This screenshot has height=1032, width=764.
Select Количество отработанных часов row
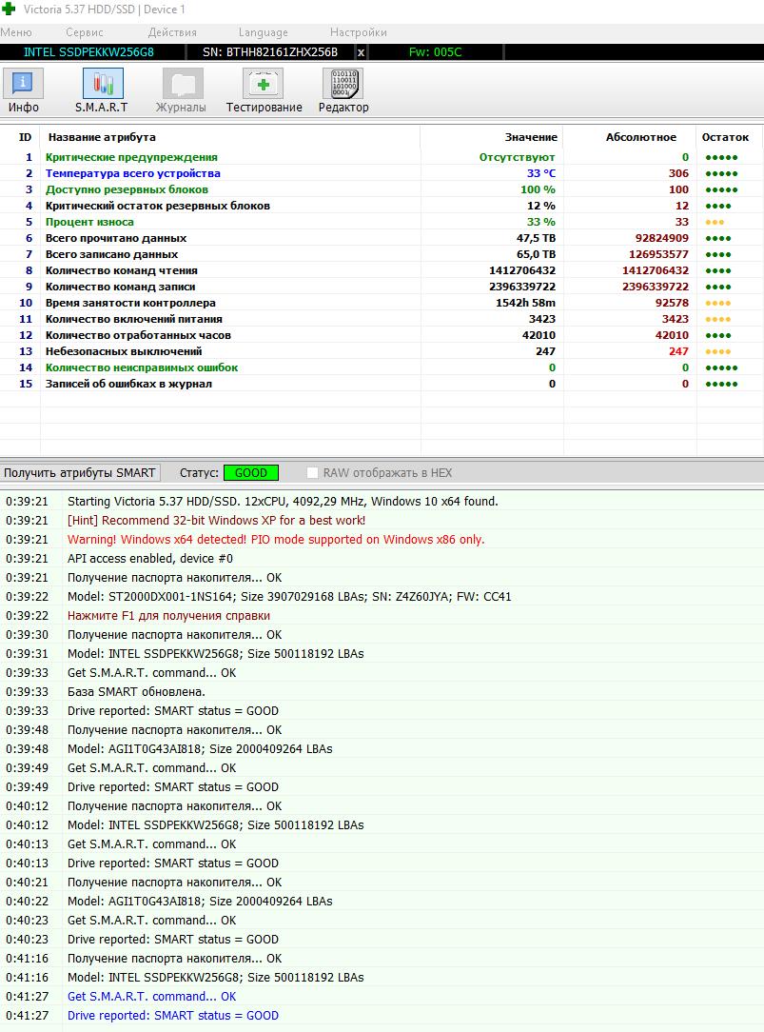tap(382, 335)
